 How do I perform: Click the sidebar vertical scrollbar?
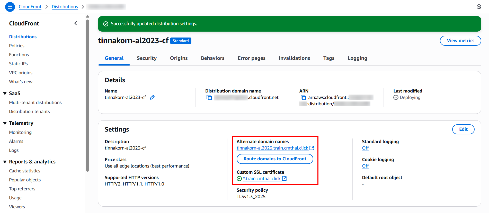pos(88,95)
